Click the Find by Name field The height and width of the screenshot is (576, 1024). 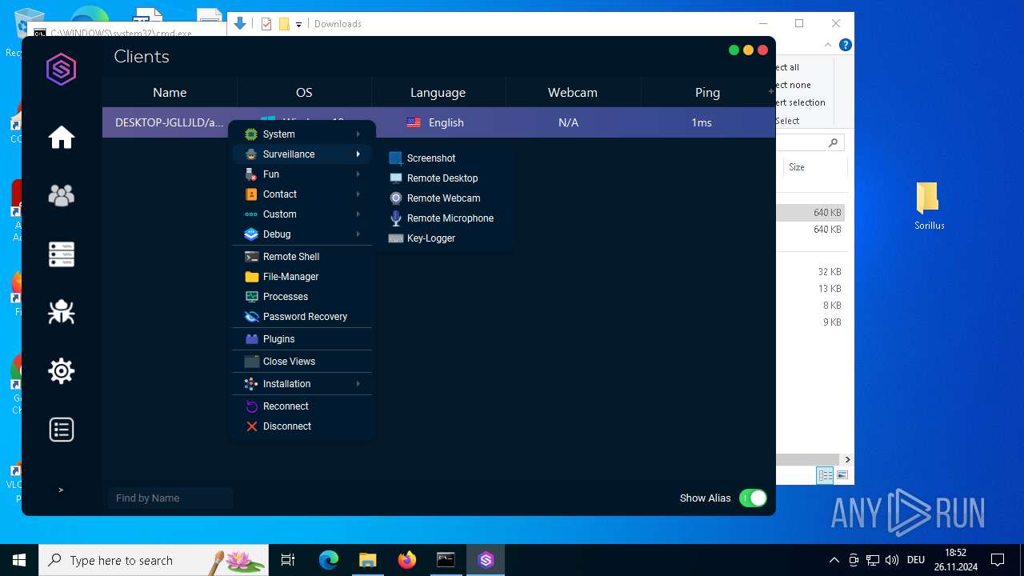(x=170, y=498)
